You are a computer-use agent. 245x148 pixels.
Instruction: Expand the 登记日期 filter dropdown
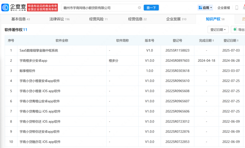218,29
